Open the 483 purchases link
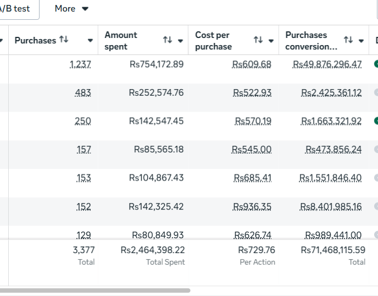 83,93
